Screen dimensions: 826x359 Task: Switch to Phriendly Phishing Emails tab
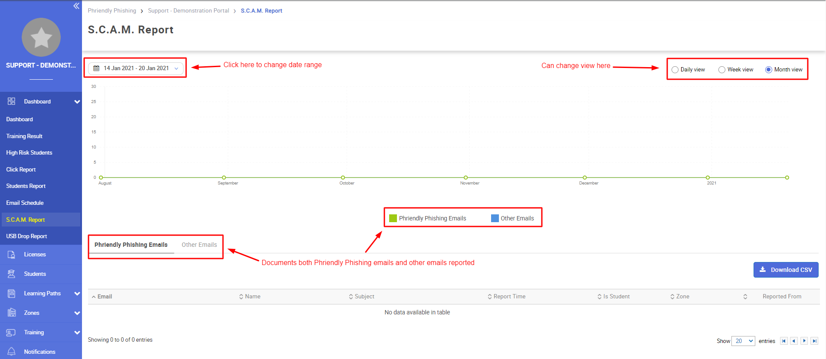[x=131, y=245]
